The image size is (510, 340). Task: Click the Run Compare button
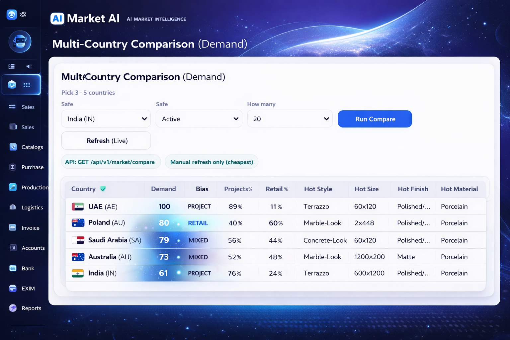(375, 119)
